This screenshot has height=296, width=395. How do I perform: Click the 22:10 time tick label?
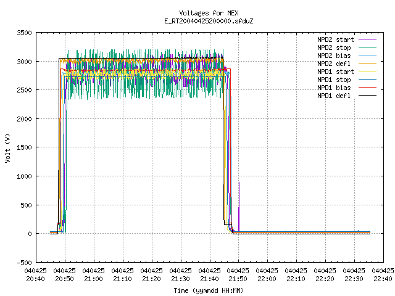[x=296, y=279]
